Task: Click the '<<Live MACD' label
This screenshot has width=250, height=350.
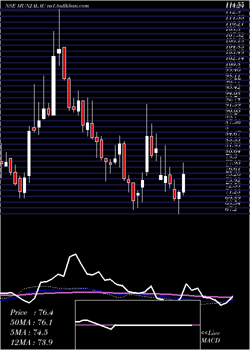Action: pyautogui.click(x=210, y=337)
